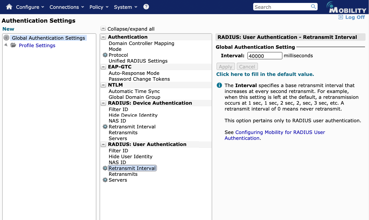This screenshot has height=220, width=369.
Task: Select Unified RADIUS Settings in the list
Action: [x=138, y=61]
